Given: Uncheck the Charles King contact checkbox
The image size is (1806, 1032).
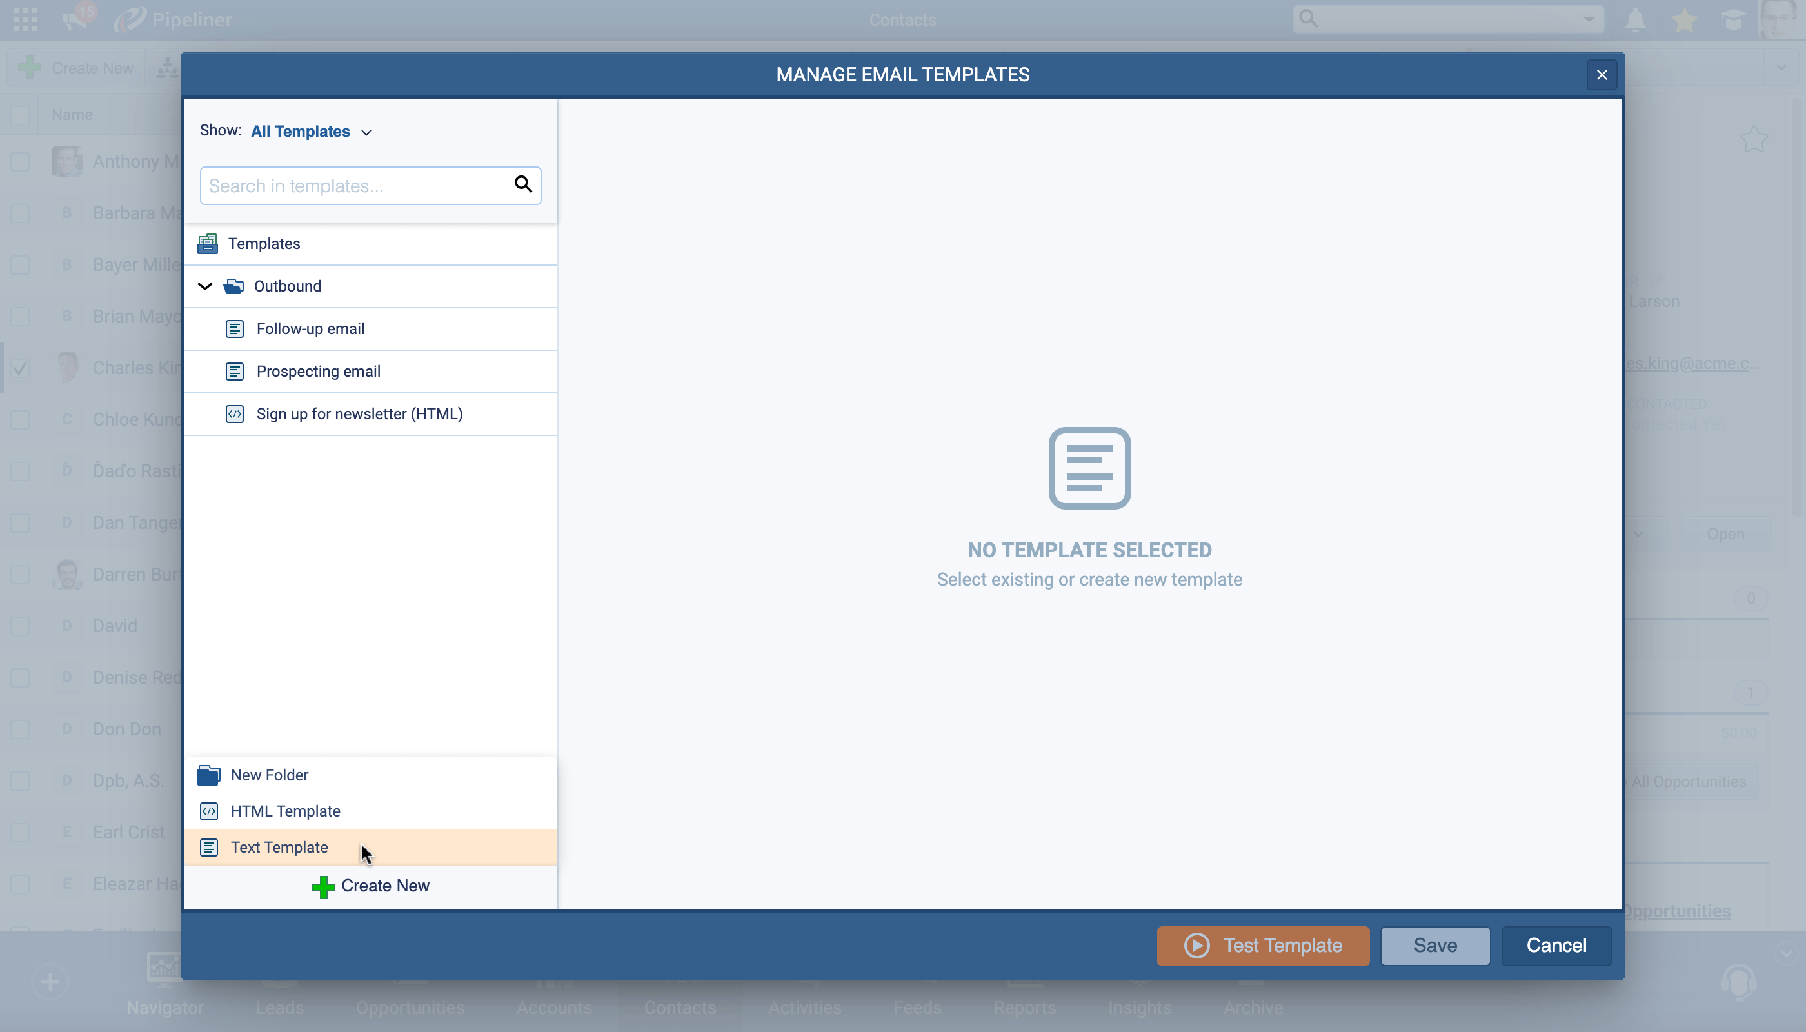Looking at the screenshot, I should click(20, 368).
